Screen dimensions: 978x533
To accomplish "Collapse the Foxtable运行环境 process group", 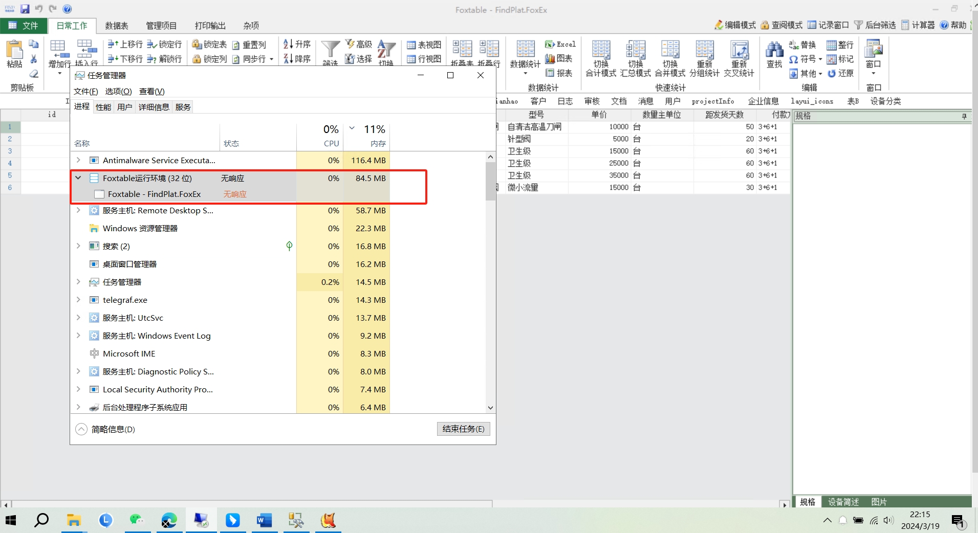I will 78,178.
